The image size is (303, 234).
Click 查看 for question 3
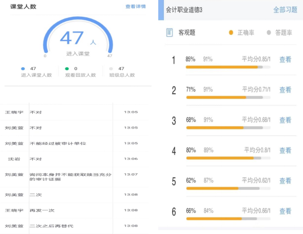click(285, 120)
